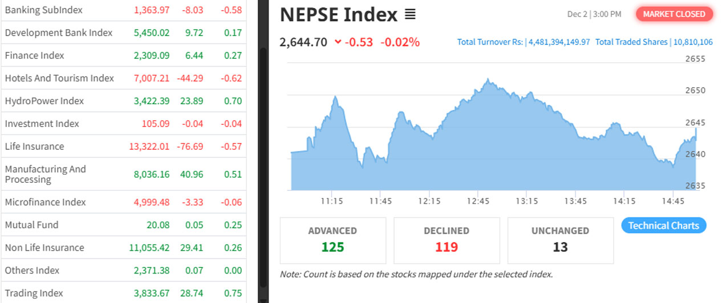
Task: Select Hotels And Tourism Index
Action: 59,79
